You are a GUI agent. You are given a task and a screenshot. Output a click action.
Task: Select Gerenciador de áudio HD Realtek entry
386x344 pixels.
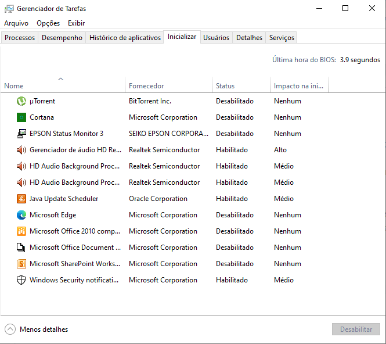point(75,150)
